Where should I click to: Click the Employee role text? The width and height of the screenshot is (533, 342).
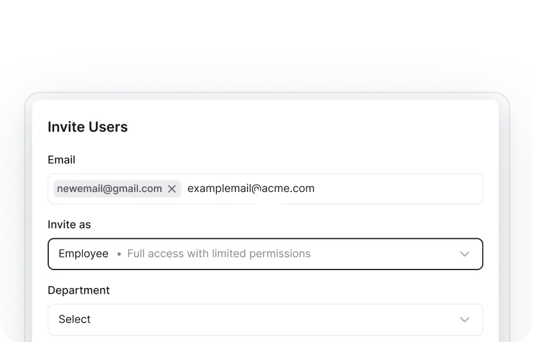83,254
